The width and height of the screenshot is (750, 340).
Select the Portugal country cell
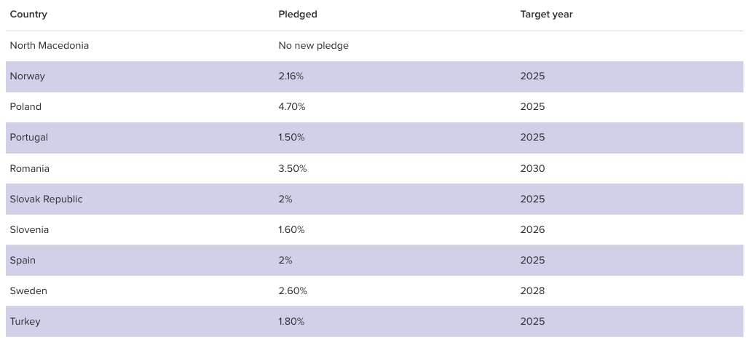(x=29, y=138)
